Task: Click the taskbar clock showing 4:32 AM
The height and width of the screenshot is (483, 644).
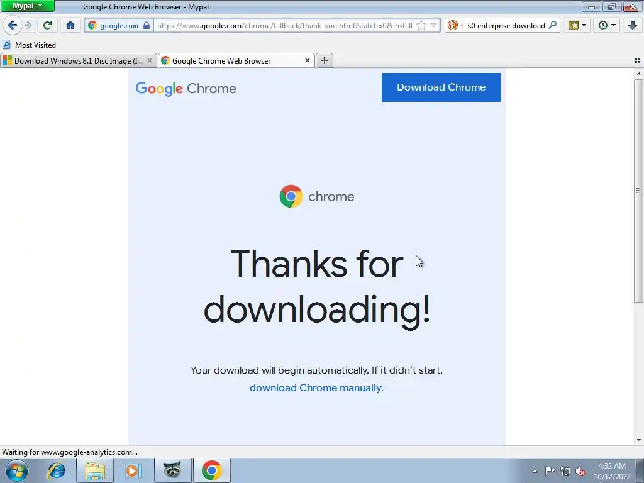Action: [611, 471]
